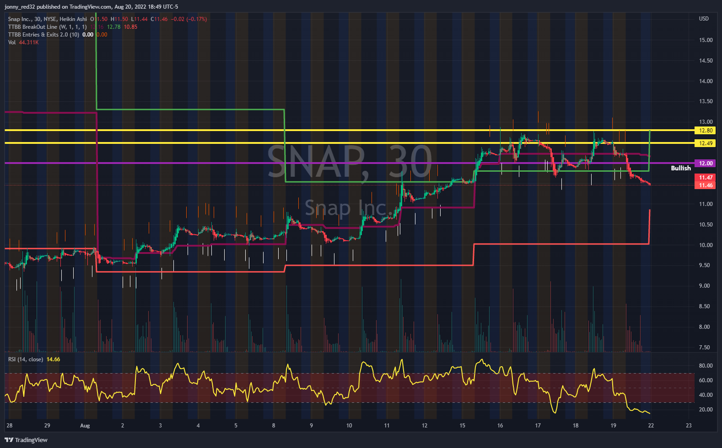The height and width of the screenshot is (448, 722).
Task: Click the red BreakOut value '10.85'
Action: (x=131, y=27)
